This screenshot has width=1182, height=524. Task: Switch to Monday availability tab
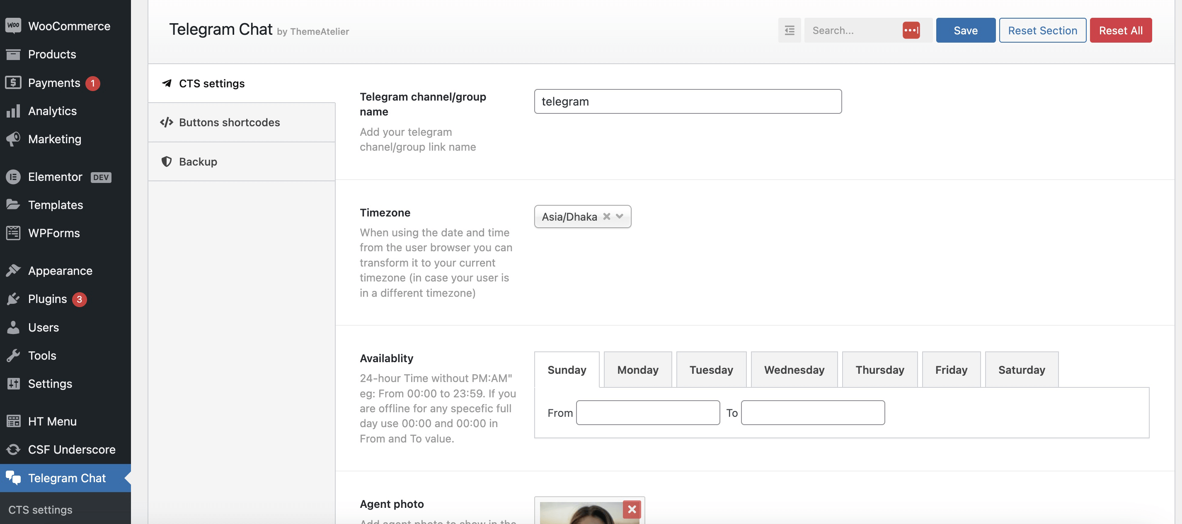tap(637, 370)
